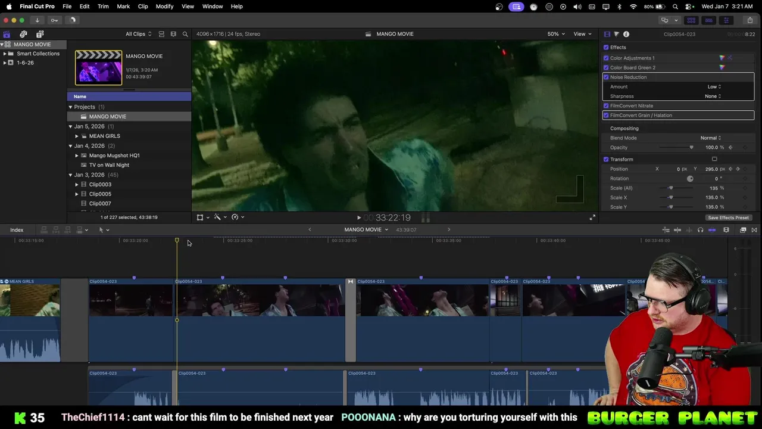Open the Window menu
This screenshot has width=762, height=429.
pos(213,7)
